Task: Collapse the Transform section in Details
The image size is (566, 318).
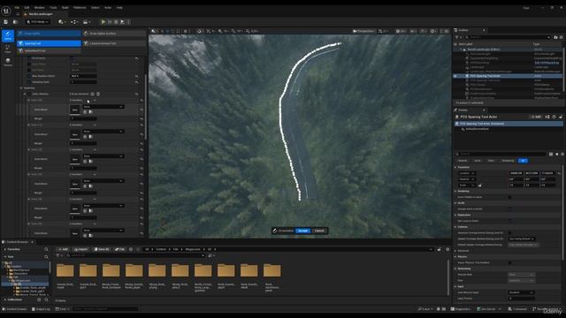Action: click(x=455, y=167)
